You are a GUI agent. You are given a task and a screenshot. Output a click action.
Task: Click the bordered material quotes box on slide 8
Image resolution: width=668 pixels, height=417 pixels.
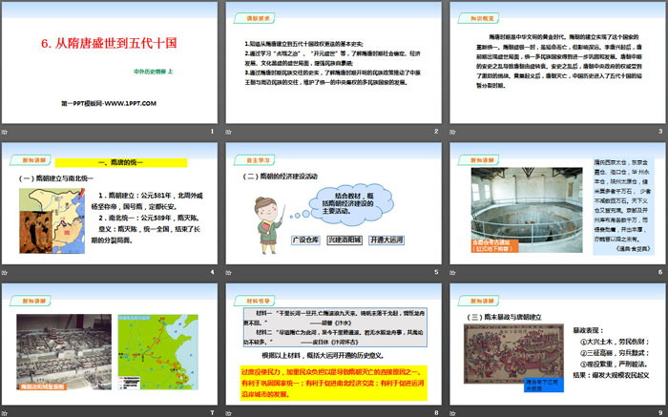335,327
